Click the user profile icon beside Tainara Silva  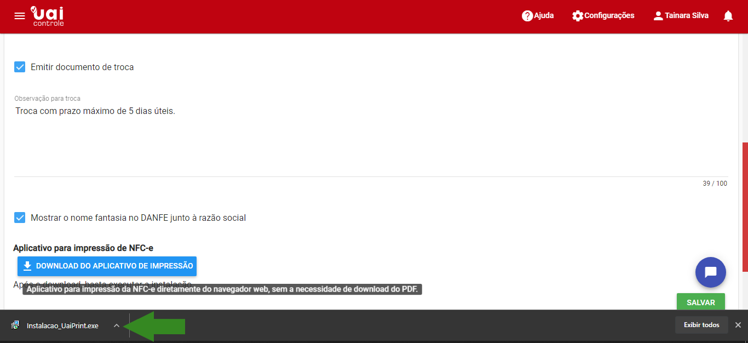point(658,16)
